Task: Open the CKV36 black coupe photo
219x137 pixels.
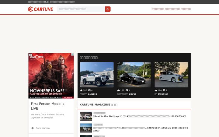Action: click(x=134, y=75)
